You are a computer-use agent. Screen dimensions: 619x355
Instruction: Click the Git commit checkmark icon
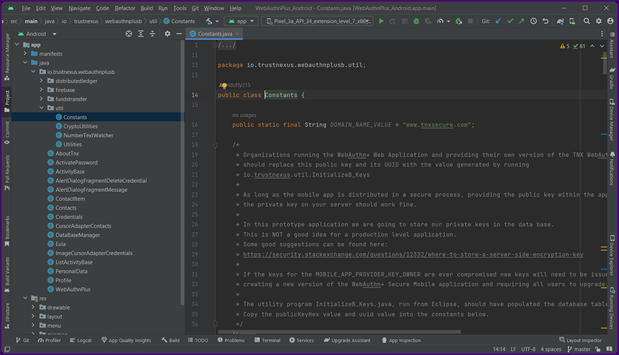(510, 21)
